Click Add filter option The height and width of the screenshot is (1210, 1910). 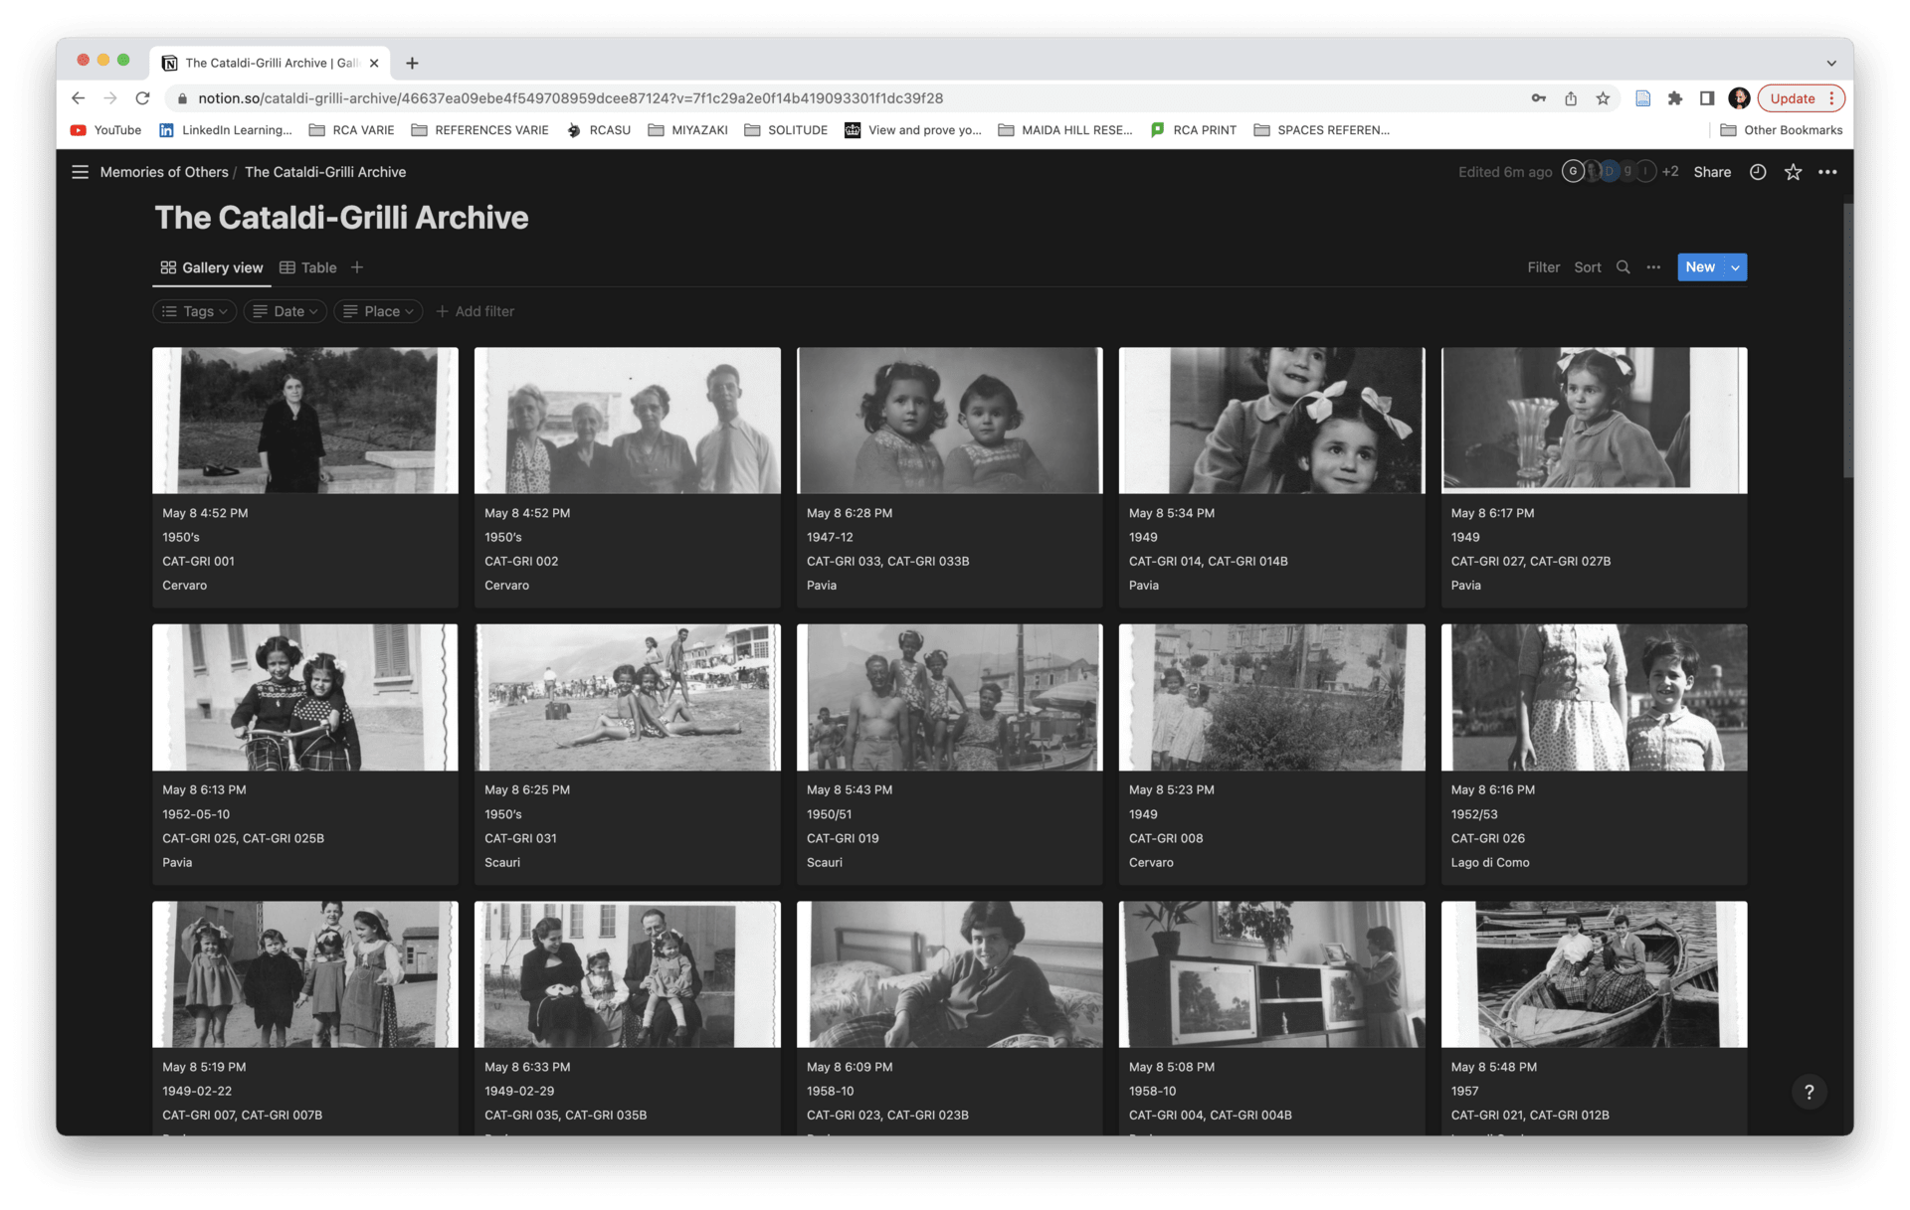474,310
